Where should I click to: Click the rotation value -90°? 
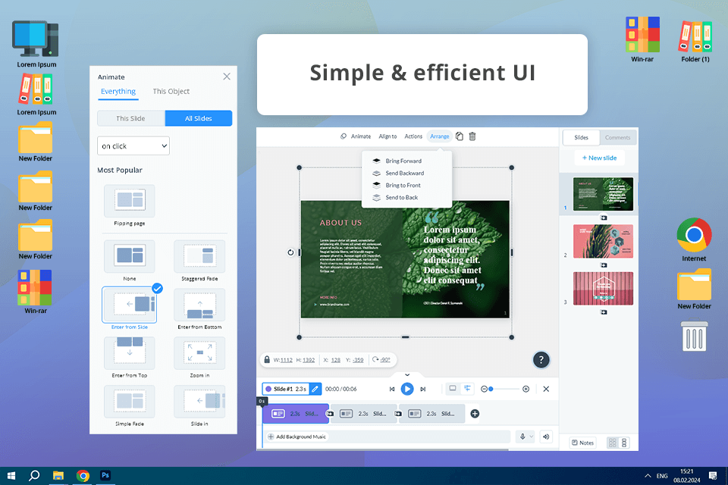[x=385, y=360]
